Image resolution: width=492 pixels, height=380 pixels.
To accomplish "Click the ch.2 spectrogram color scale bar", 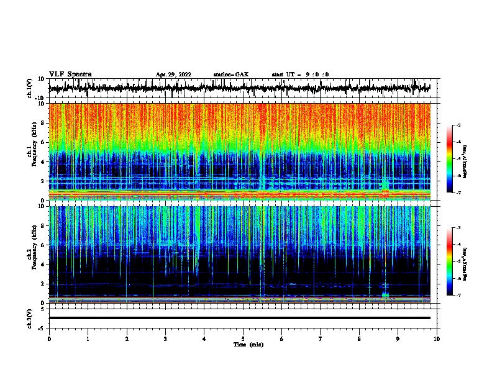I will pos(450,261).
